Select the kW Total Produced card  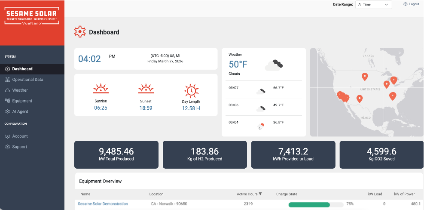pyautogui.click(x=116, y=154)
